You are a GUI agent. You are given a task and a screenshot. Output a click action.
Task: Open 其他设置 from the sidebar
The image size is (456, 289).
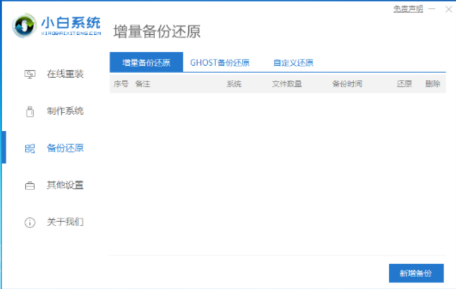(65, 185)
